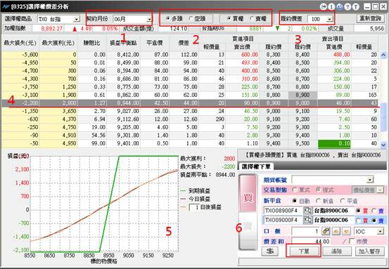Image resolution: width=389 pixels, height=269 pixels.
Task: Enable the 市價 market price checkbox
Action: [351, 241]
